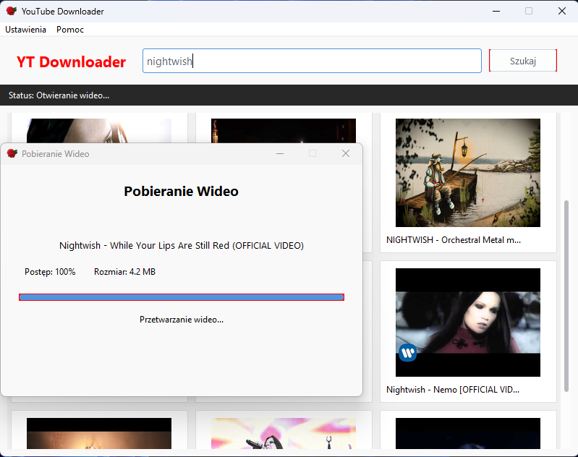Viewport: 578px width, 457px height.
Task: Click the Szukaj search button
Action: pyautogui.click(x=523, y=61)
